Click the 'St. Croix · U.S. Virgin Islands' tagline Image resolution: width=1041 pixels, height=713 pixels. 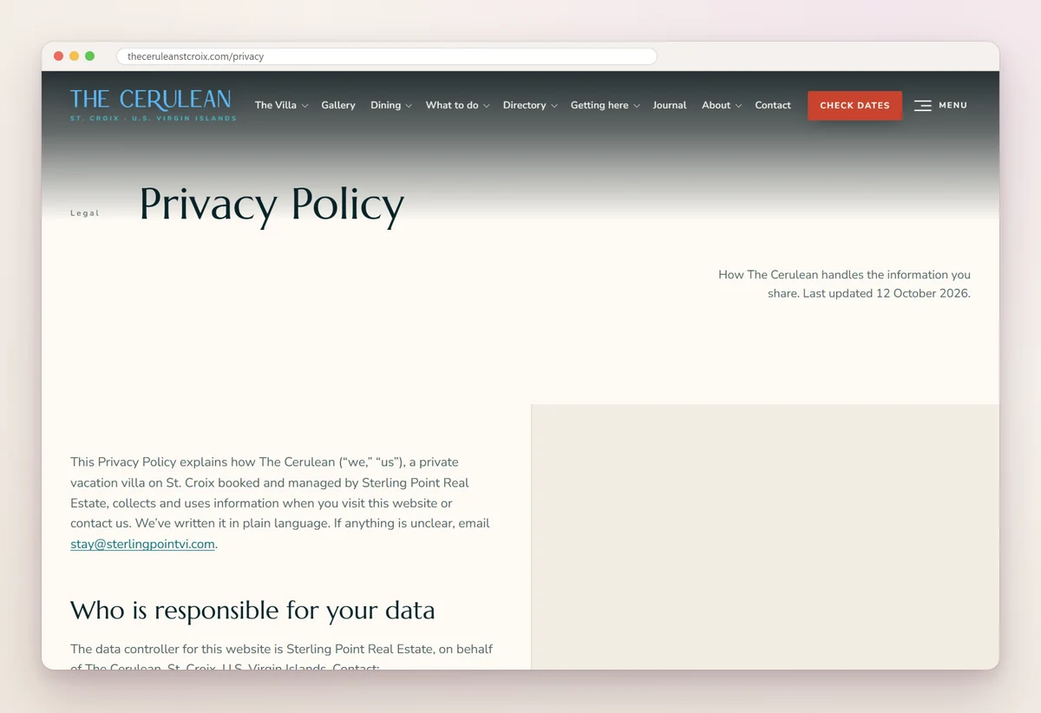[x=153, y=118]
